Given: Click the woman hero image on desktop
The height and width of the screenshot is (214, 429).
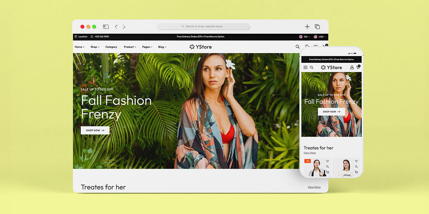Looking at the screenshot, I should pyautogui.click(x=216, y=111).
